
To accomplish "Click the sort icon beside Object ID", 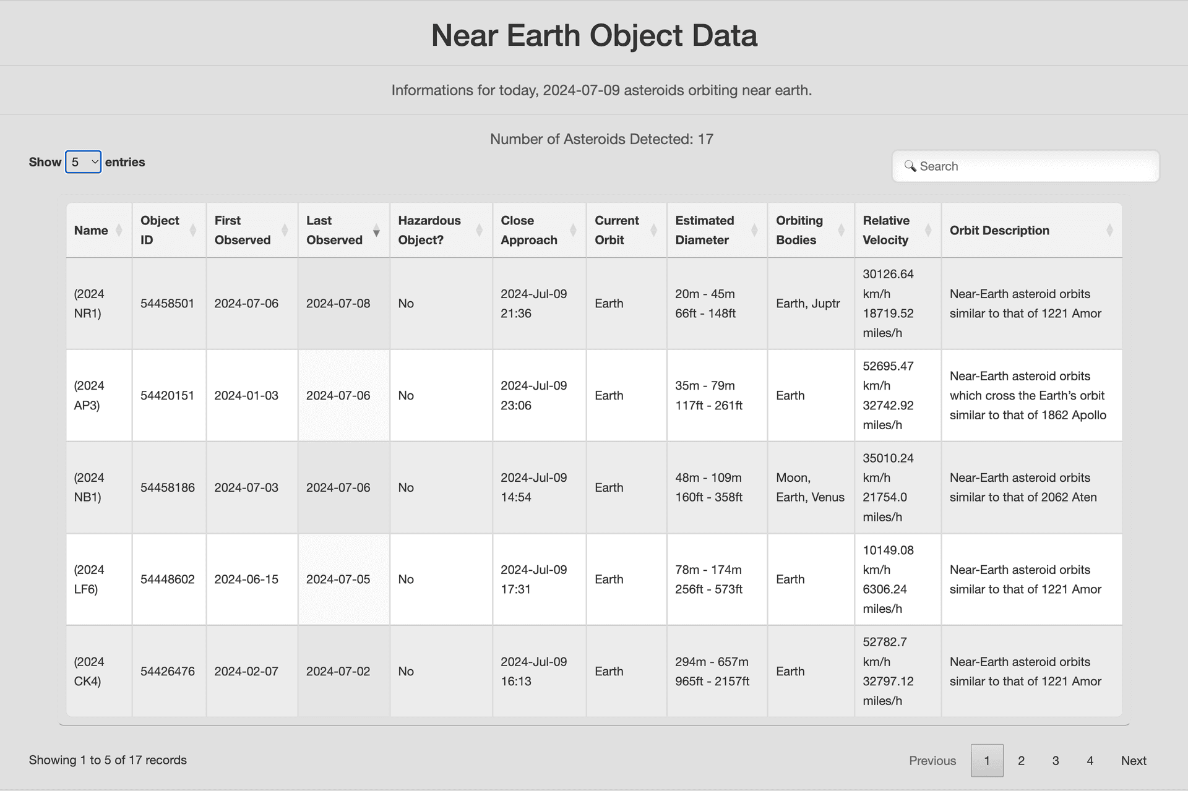I will click(x=192, y=231).
